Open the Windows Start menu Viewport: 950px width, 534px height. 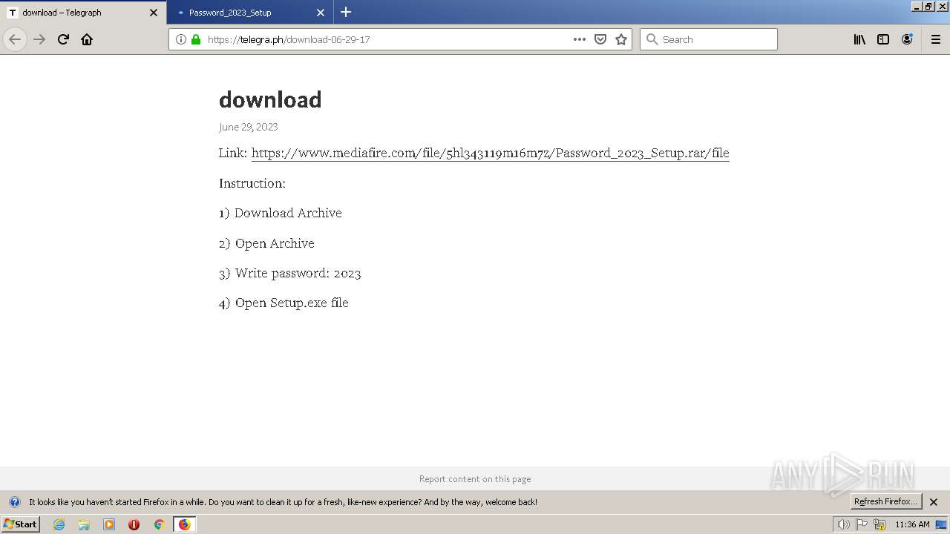tap(20, 524)
